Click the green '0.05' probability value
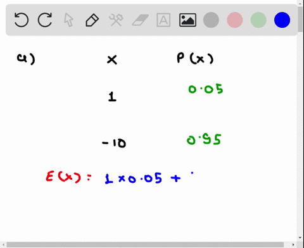This screenshot has height=248, width=304. pyautogui.click(x=206, y=89)
